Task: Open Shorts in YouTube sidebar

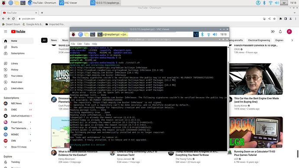Action: point(17,47)
